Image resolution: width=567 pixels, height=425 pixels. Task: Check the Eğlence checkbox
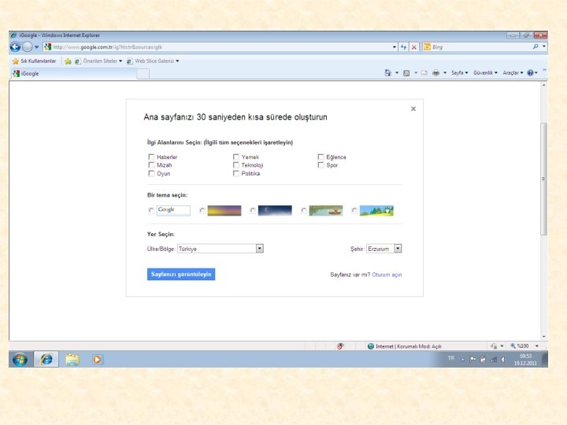tap(321, 157)
